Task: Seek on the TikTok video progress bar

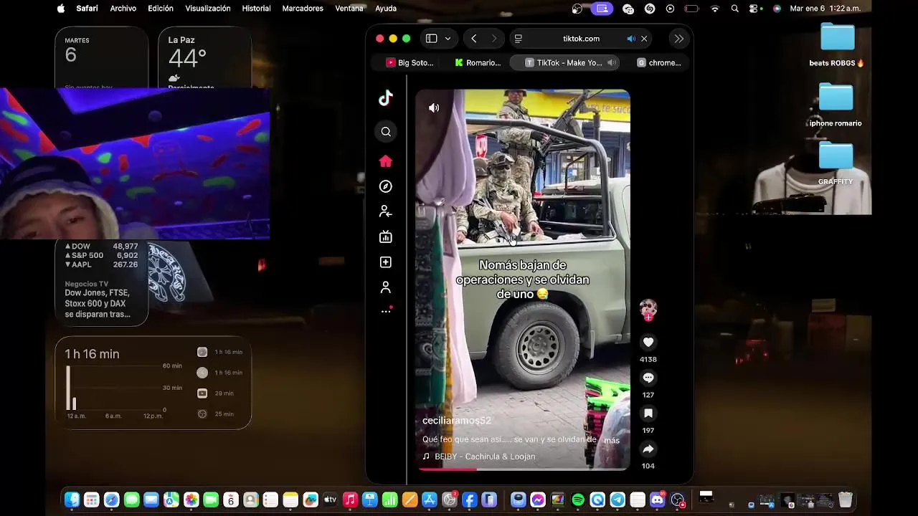Action: [523, 469]
